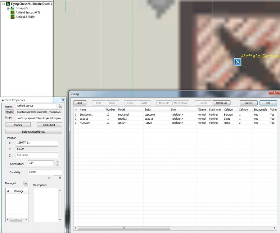Click the Durability value field
This screenshot has width=280, height=233.
[x=45, y=172]
